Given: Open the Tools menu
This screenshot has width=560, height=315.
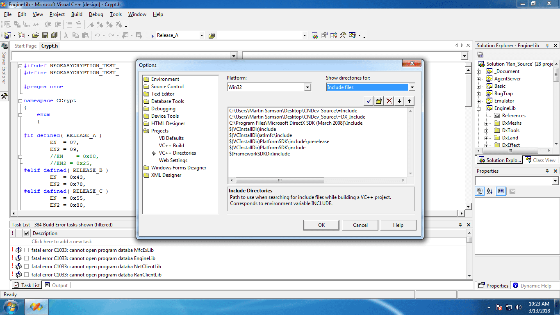Looking at the screenshot, I should point(116,14).
